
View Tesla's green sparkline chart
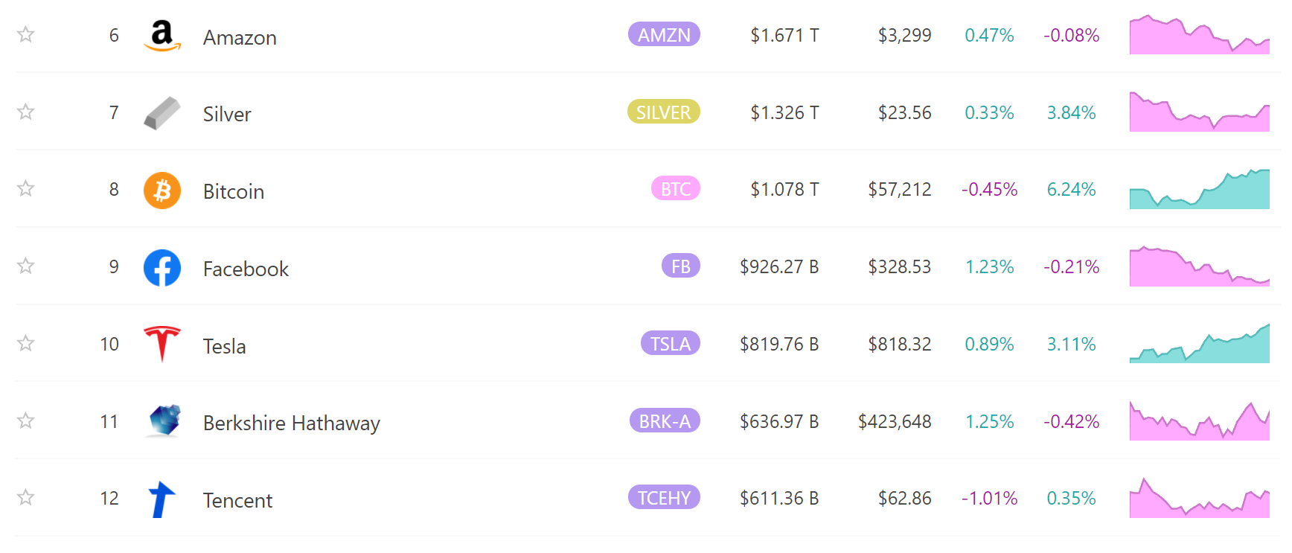point(1200,343)
